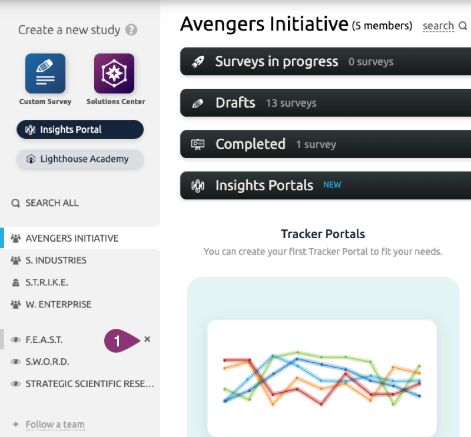The height and width of the screenshot is (437, 471).
Task: Click the magnifier icon beside search
Action: pyautogui.click(x=463, y=26)
